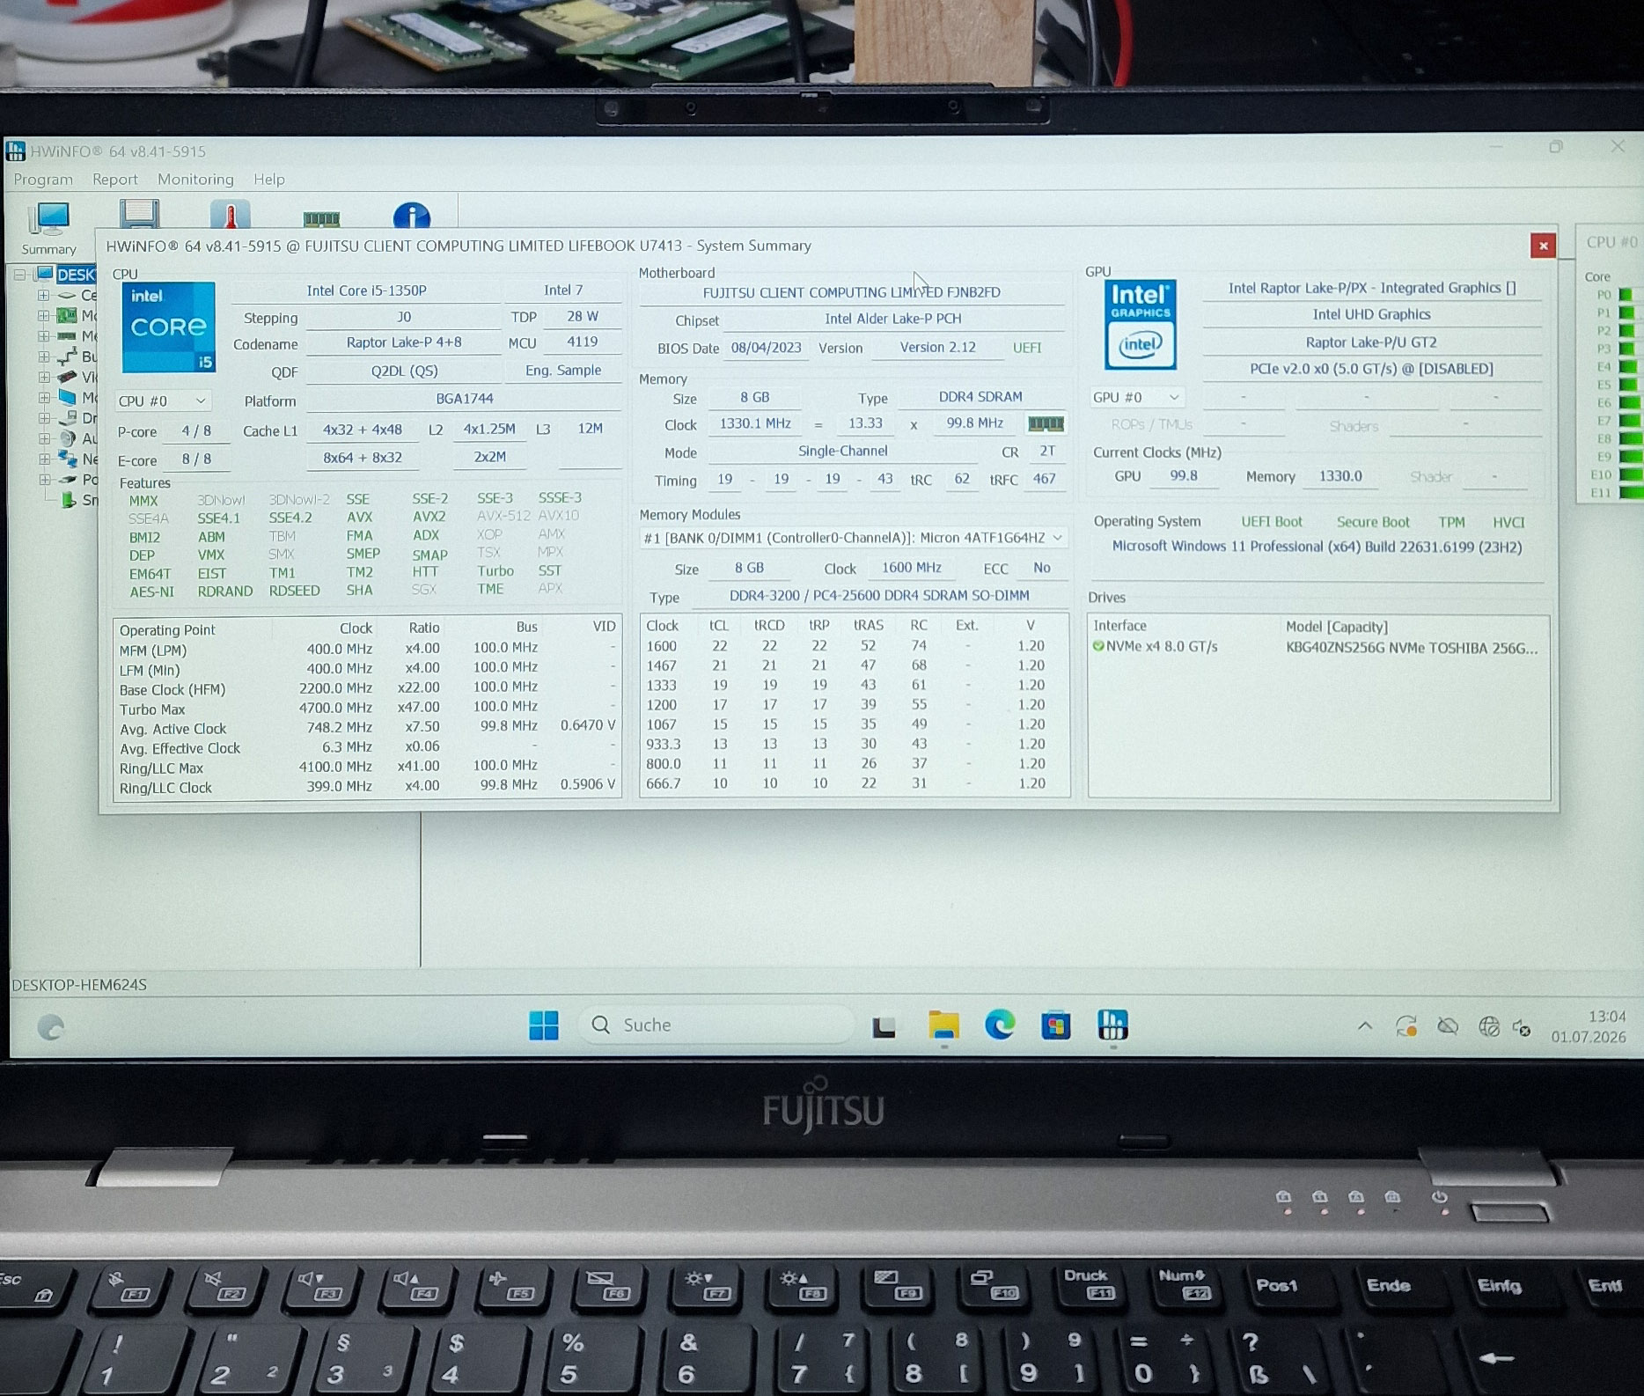This screenshot has height=1396, width=1644.
Task: Click the 'FUJITSU CLIENT COMPUTING LIMITED FJNB2FD' motherboard name
Action: pyautogui.click(x=851, y=292)
